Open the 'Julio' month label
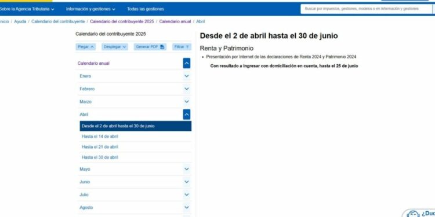Viewport: 435px width, 217px height. [x=84, y=194]
